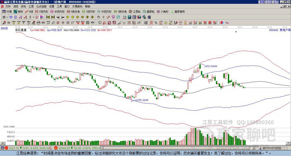
Task: Select the Gann angle line tool
Action: [x=119, y=23]
